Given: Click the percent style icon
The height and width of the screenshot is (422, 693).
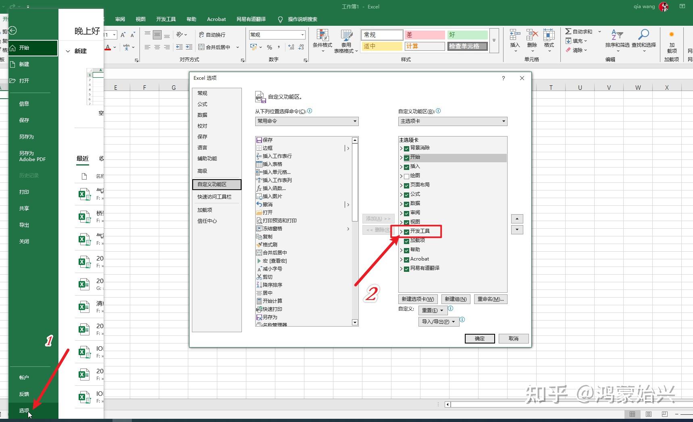Looking at the screenshot, I should coord(269,47).
